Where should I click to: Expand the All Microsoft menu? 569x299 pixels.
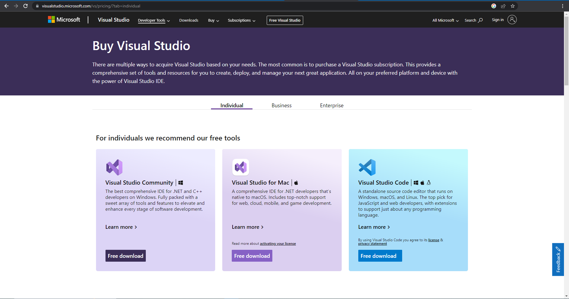point(445,20)
